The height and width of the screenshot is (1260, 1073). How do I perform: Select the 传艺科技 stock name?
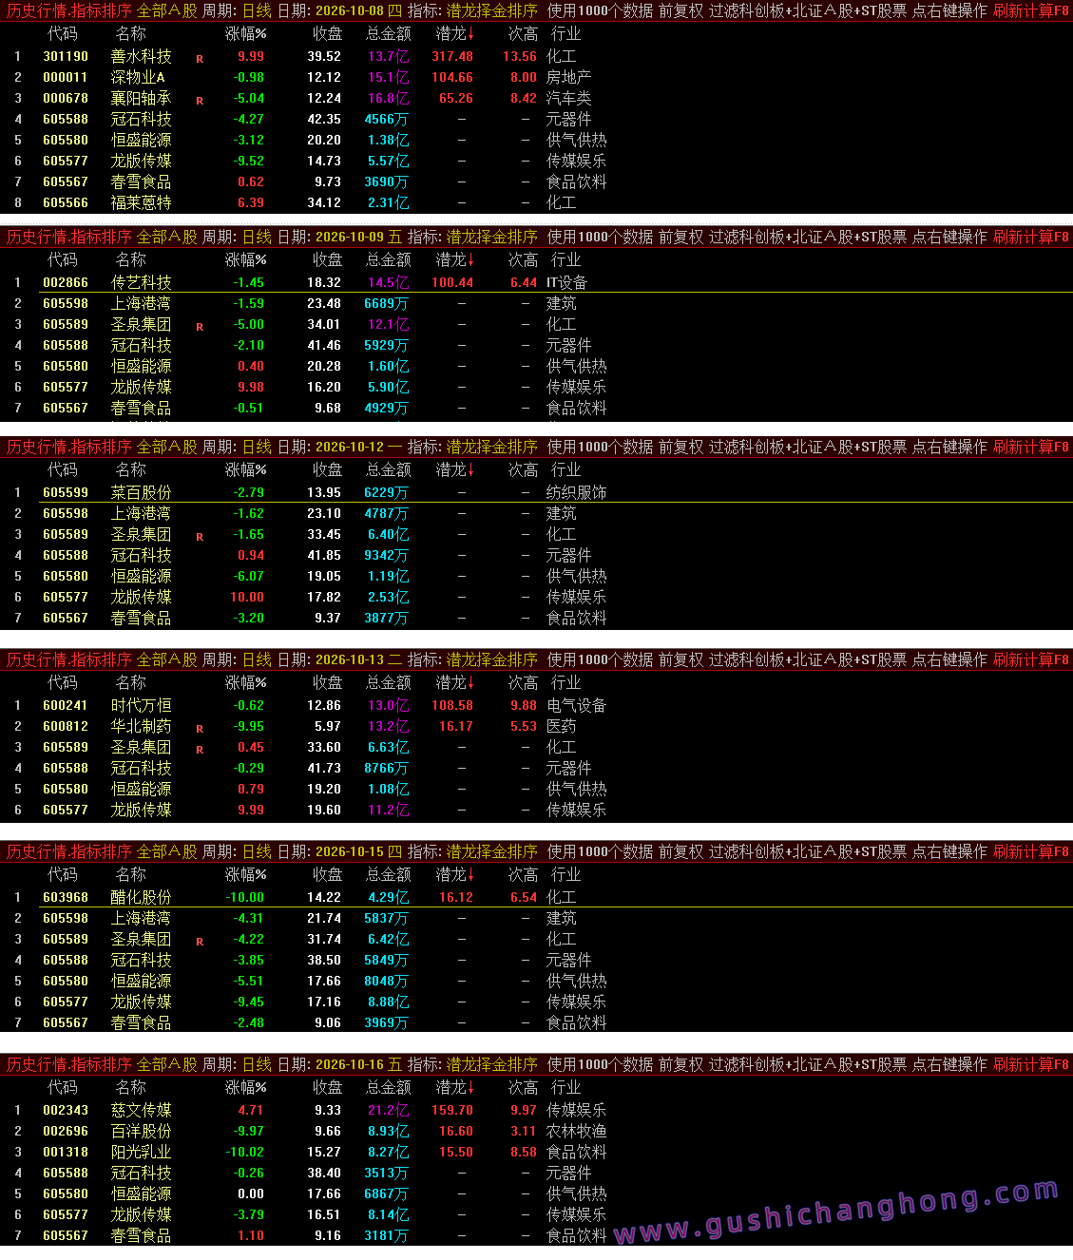click(142, 282)
